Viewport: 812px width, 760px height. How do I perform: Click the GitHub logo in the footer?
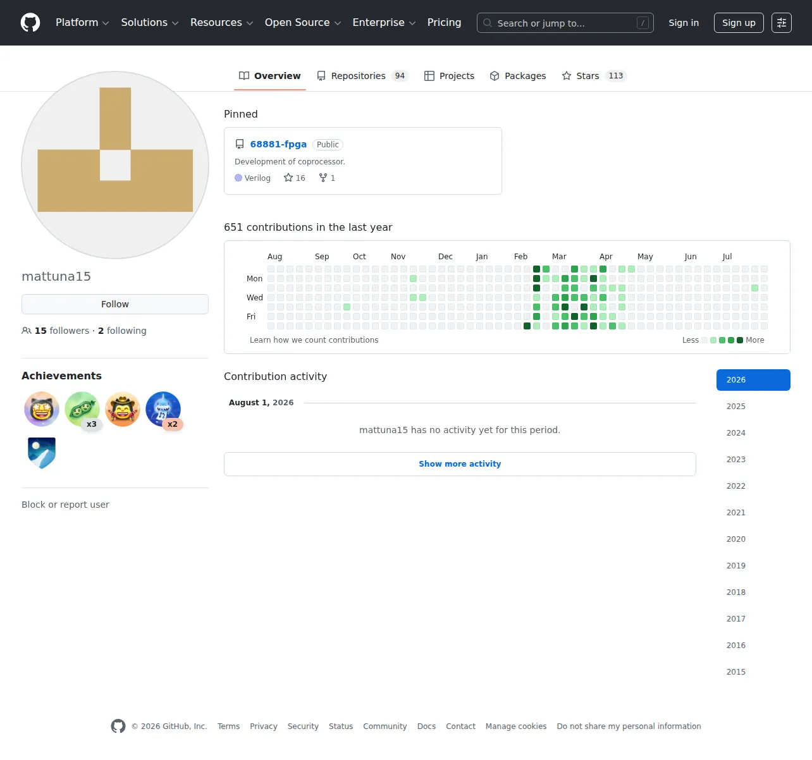pyautogui.click(x=118, y=726)
